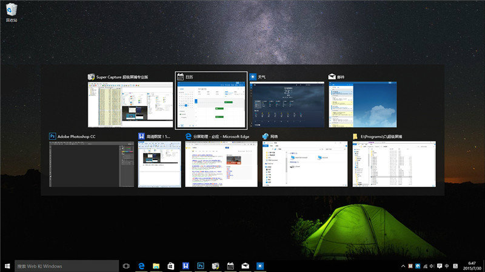485x272 pixels.
Task: Select the 天气 weather window thumbnail
Action: pyautogui.click(x=287, y=105)
